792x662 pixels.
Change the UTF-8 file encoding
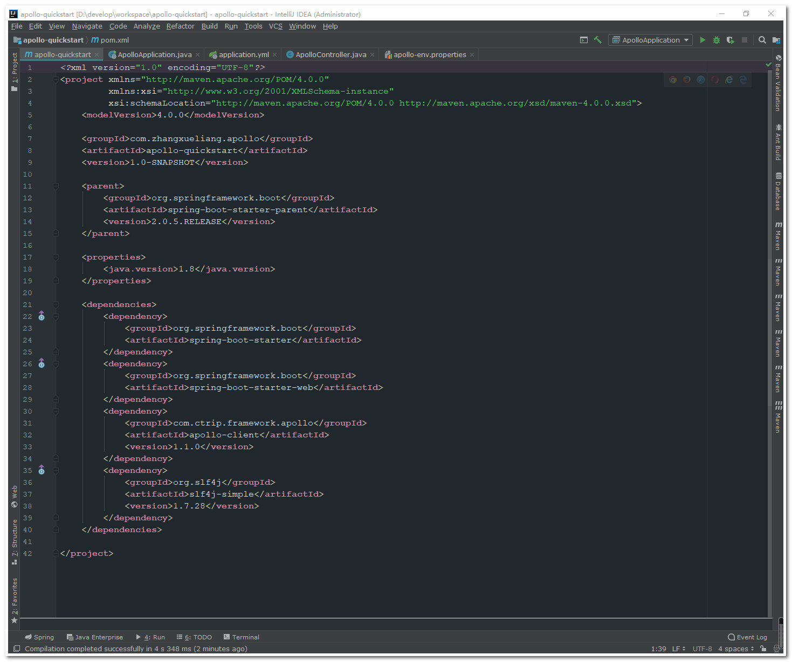point(702,649)
